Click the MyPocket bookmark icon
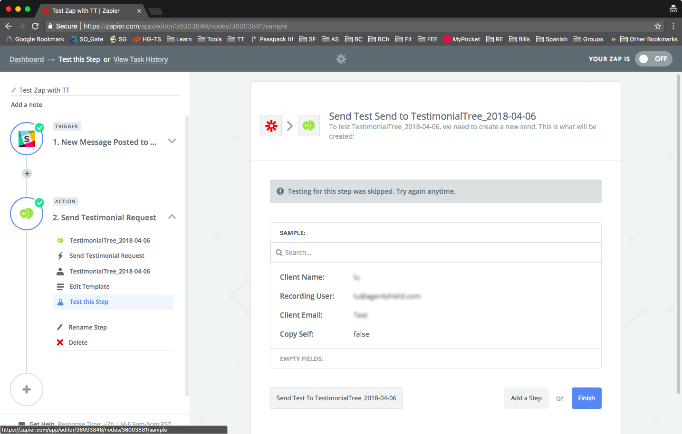 [447, 39]
